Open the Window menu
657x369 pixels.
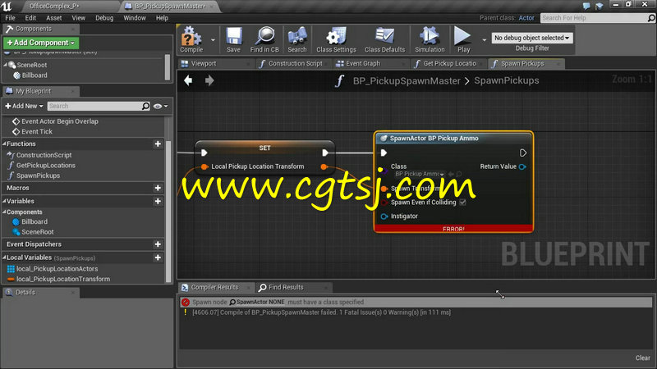pyautogui.click(x=135, y=18)
